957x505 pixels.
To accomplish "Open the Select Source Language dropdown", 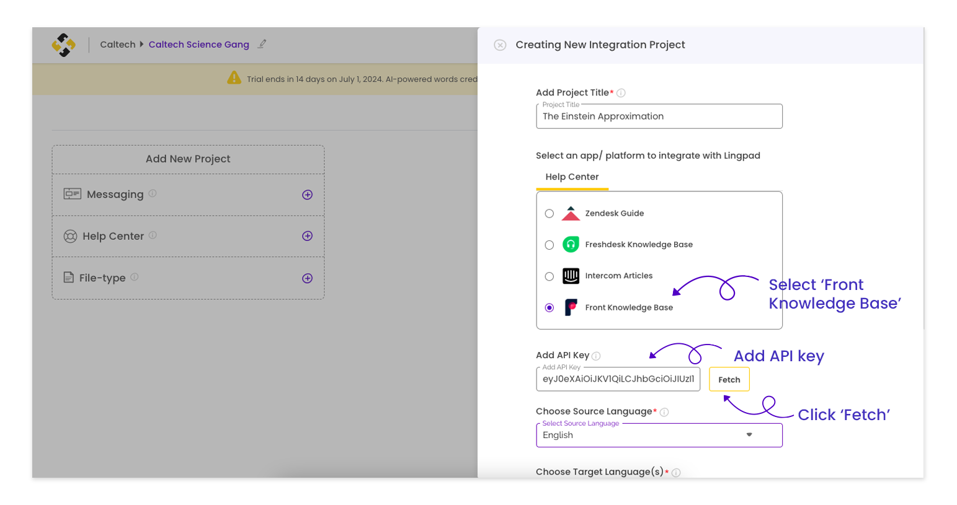I will tap(659, 435).
